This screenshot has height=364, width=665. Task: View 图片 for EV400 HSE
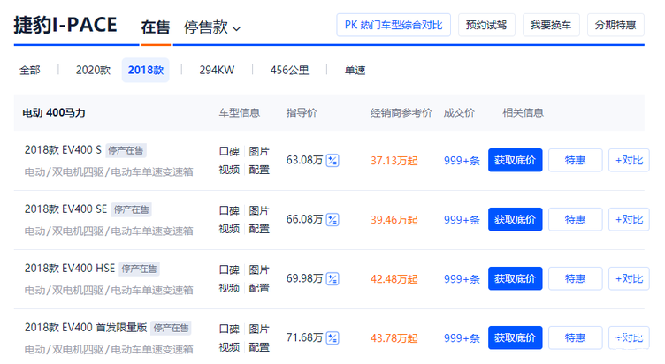259,270
